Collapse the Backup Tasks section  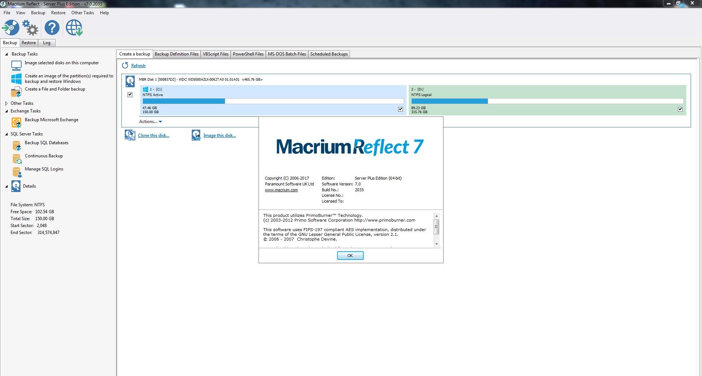coord(7,54)
